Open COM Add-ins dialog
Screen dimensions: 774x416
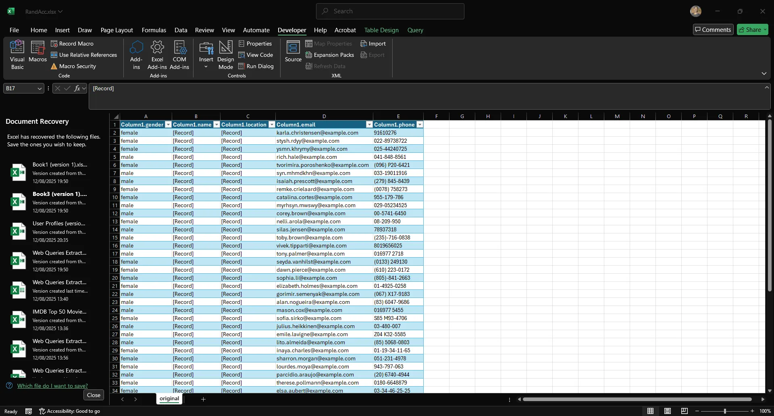tap(179, 55)
